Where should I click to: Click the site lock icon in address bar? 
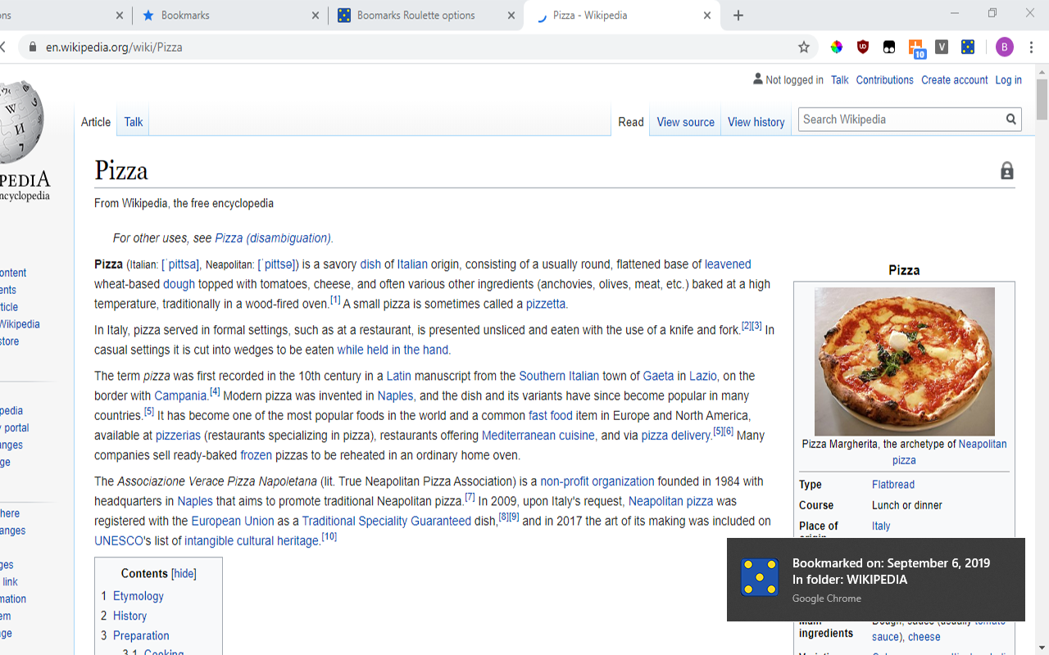tap(33, 47)
